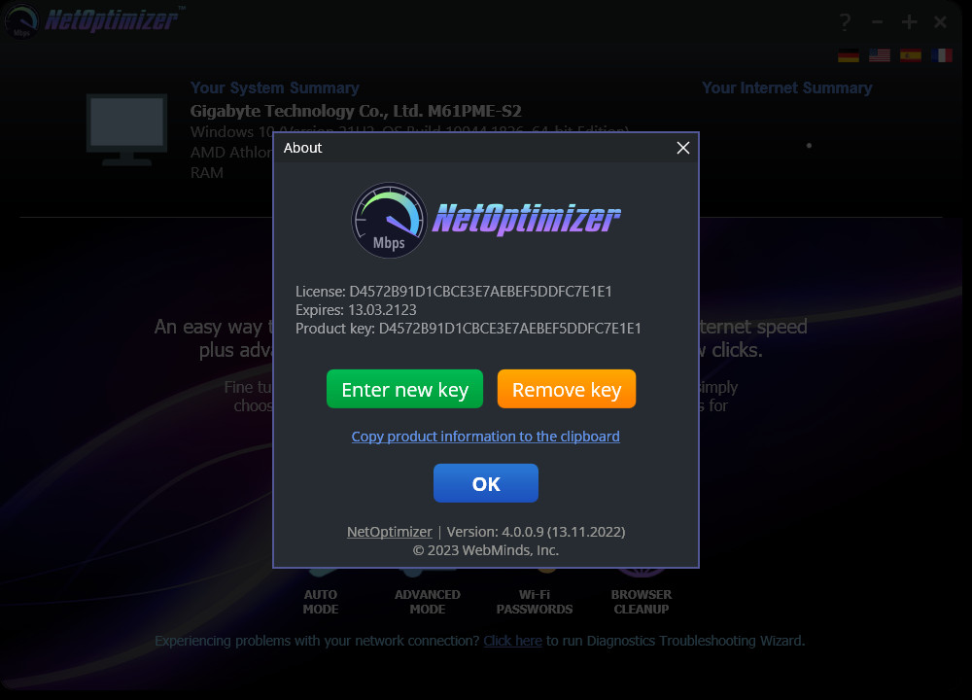Click the orange Remove key button
The width and height of the screenshot is (972, 700).
click(x=566, y=389)
